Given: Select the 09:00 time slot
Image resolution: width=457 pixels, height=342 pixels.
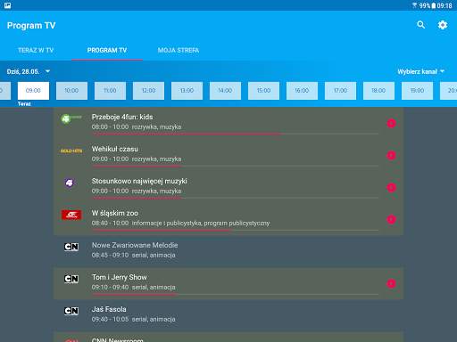Looking at the screenshot, I should (x=33, y=91).
